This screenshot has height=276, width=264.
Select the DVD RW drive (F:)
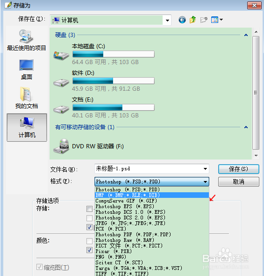(x=89, y=146)
